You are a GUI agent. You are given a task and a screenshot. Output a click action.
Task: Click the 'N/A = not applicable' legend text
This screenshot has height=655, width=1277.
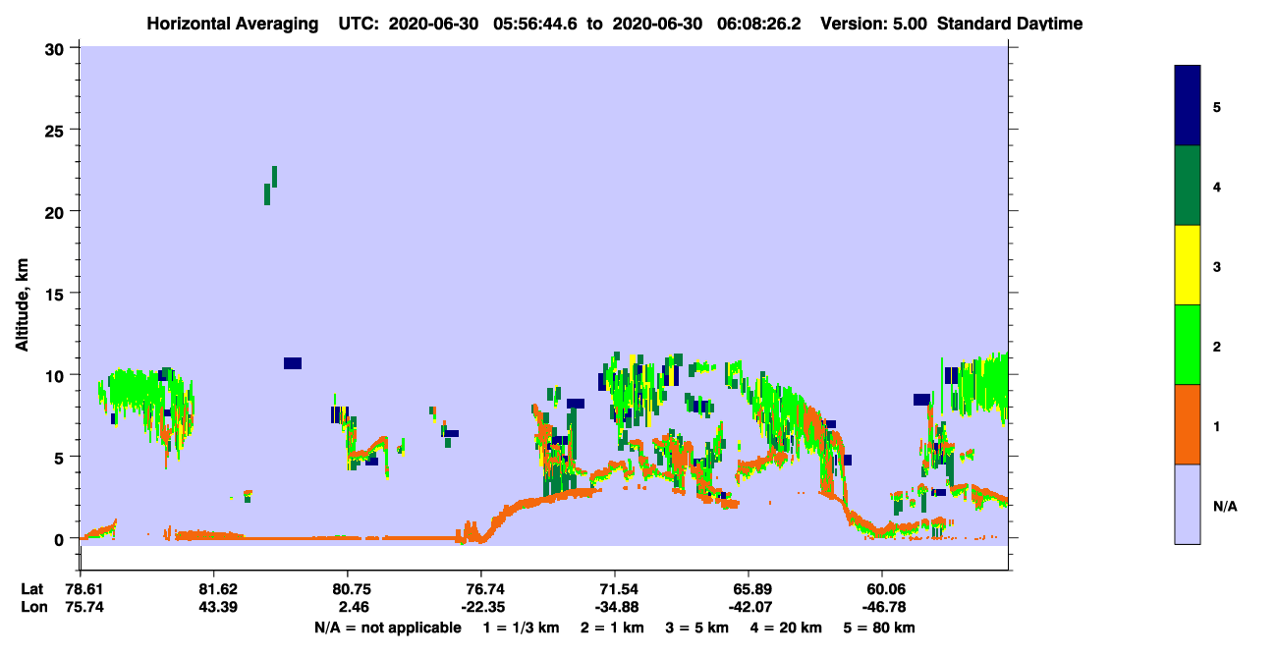(387, 628)
